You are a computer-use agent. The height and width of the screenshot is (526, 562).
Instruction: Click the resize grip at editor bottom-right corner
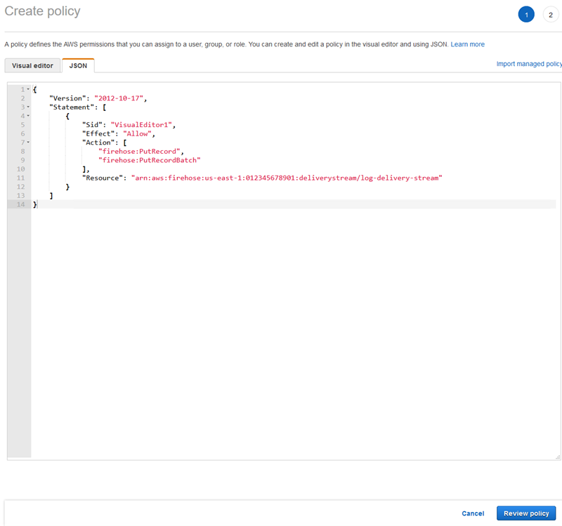click(x=557, y=458)
